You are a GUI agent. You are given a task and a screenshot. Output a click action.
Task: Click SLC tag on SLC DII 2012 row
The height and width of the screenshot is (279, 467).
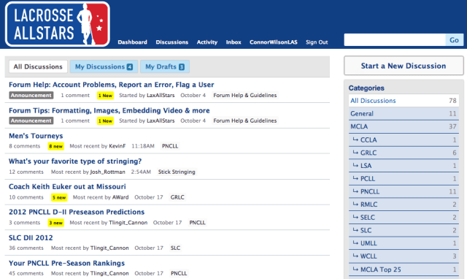pos(175,248)
